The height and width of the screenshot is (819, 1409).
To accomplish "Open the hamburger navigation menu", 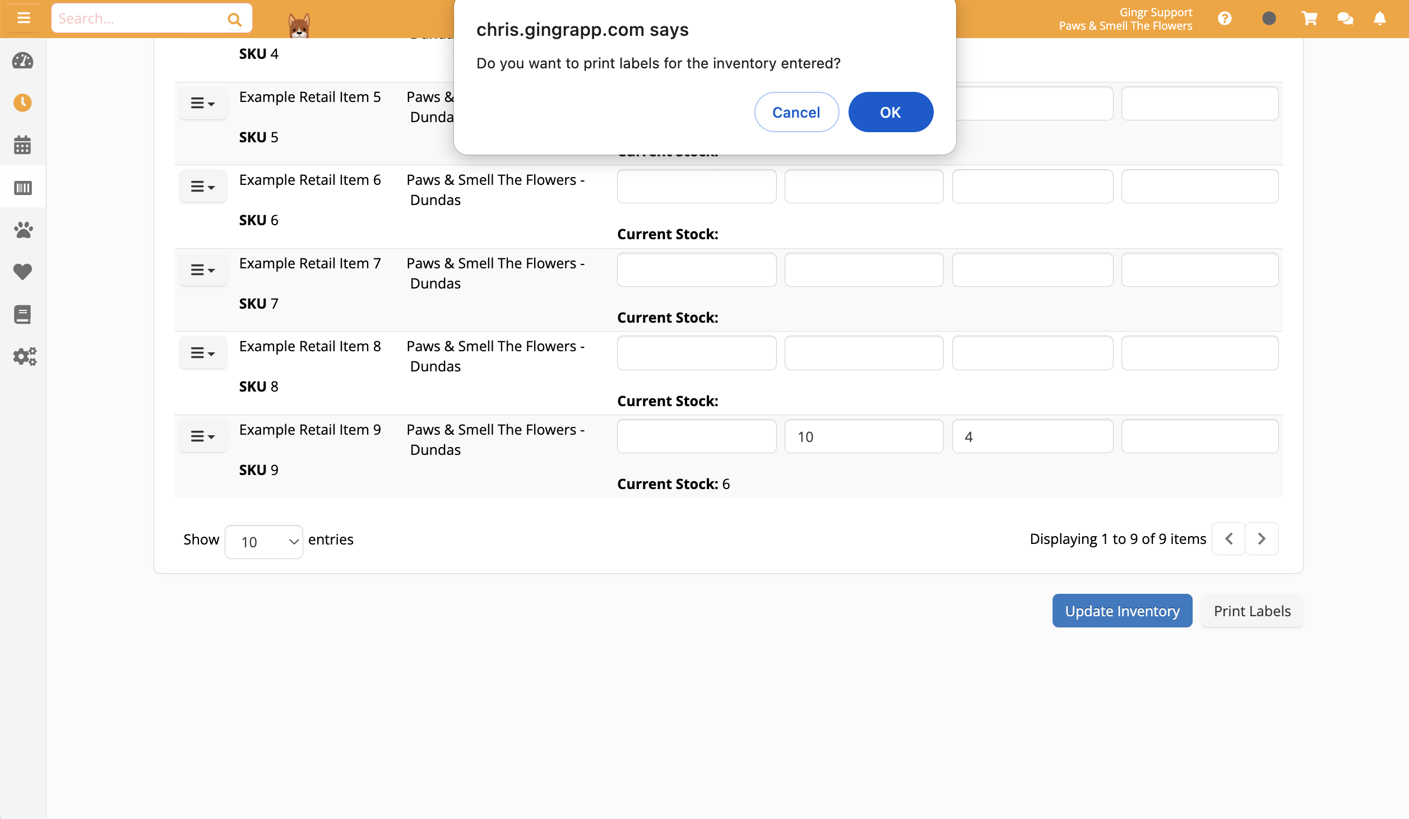I will pos(24,17).
